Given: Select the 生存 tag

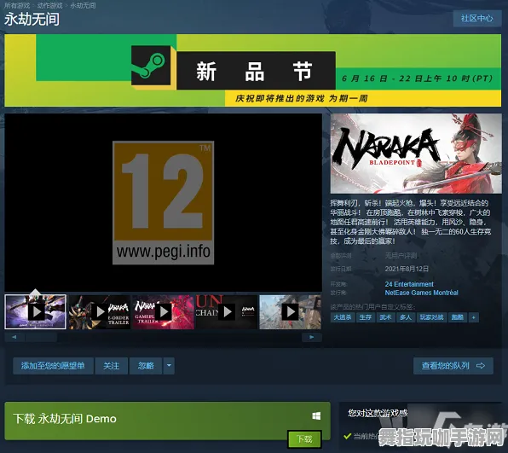Looking at the screenshot, I should 365,317.
